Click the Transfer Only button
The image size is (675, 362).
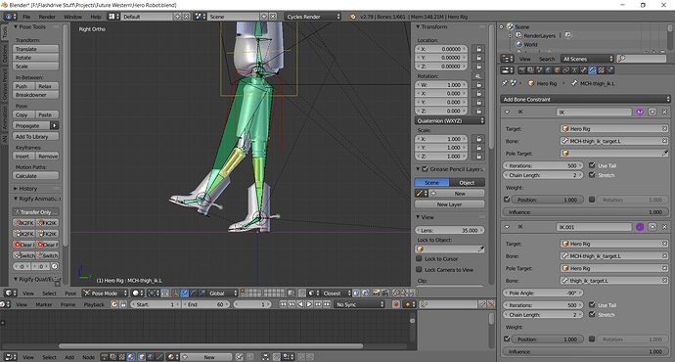tap(36, 211)
